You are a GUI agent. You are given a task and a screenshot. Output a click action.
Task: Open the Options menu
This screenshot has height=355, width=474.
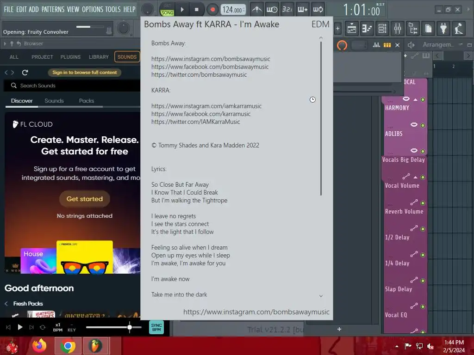92,9
